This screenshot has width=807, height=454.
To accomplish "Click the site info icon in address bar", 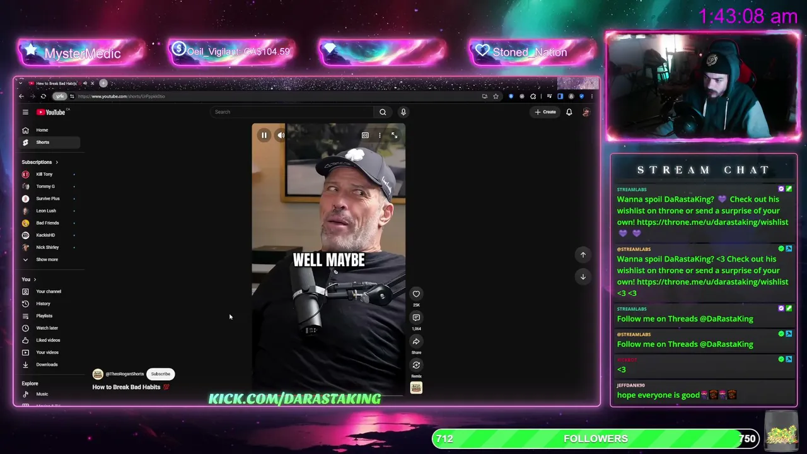I will (x=72, y=96).
